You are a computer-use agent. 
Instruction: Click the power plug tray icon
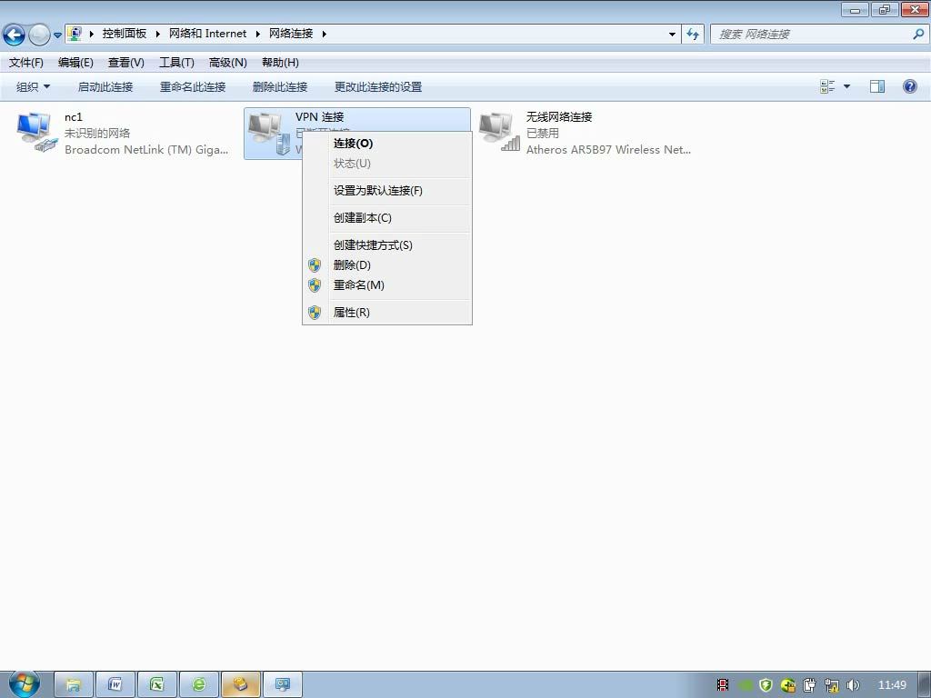(x=810, y=685)
